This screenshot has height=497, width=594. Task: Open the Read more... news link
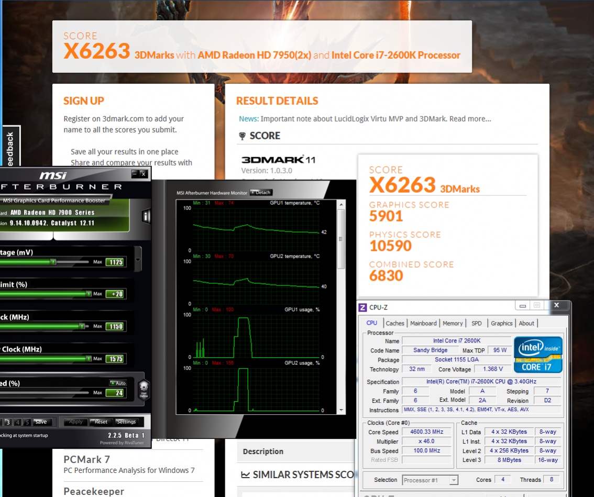pyautogui.click(x=470, y=119)
